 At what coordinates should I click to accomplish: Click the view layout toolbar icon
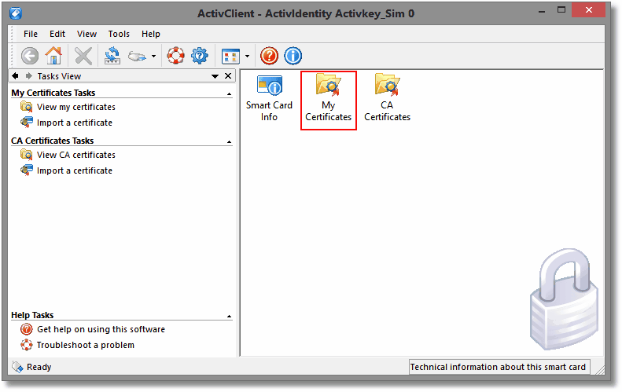(230, 57)
